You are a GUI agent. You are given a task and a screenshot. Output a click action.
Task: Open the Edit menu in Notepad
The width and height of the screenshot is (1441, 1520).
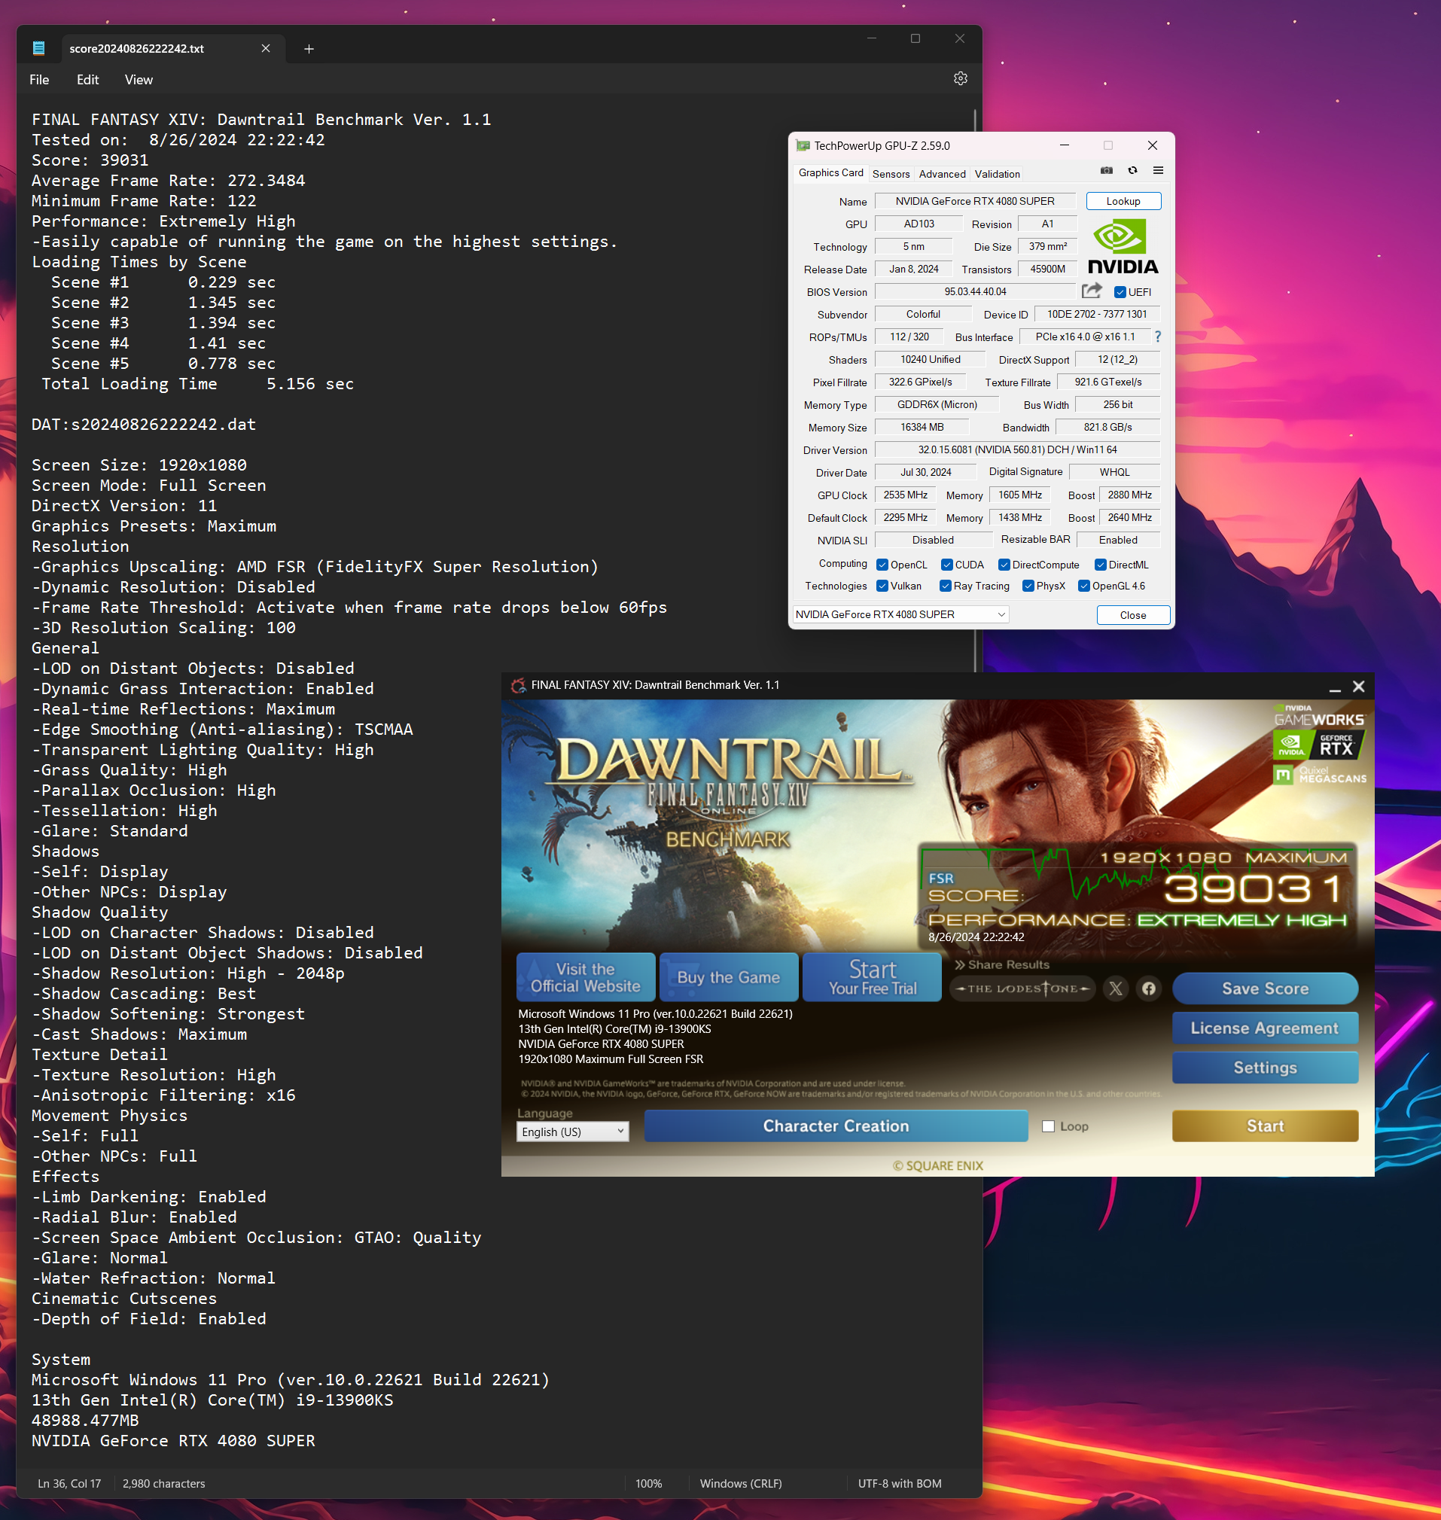coord(87,80)
